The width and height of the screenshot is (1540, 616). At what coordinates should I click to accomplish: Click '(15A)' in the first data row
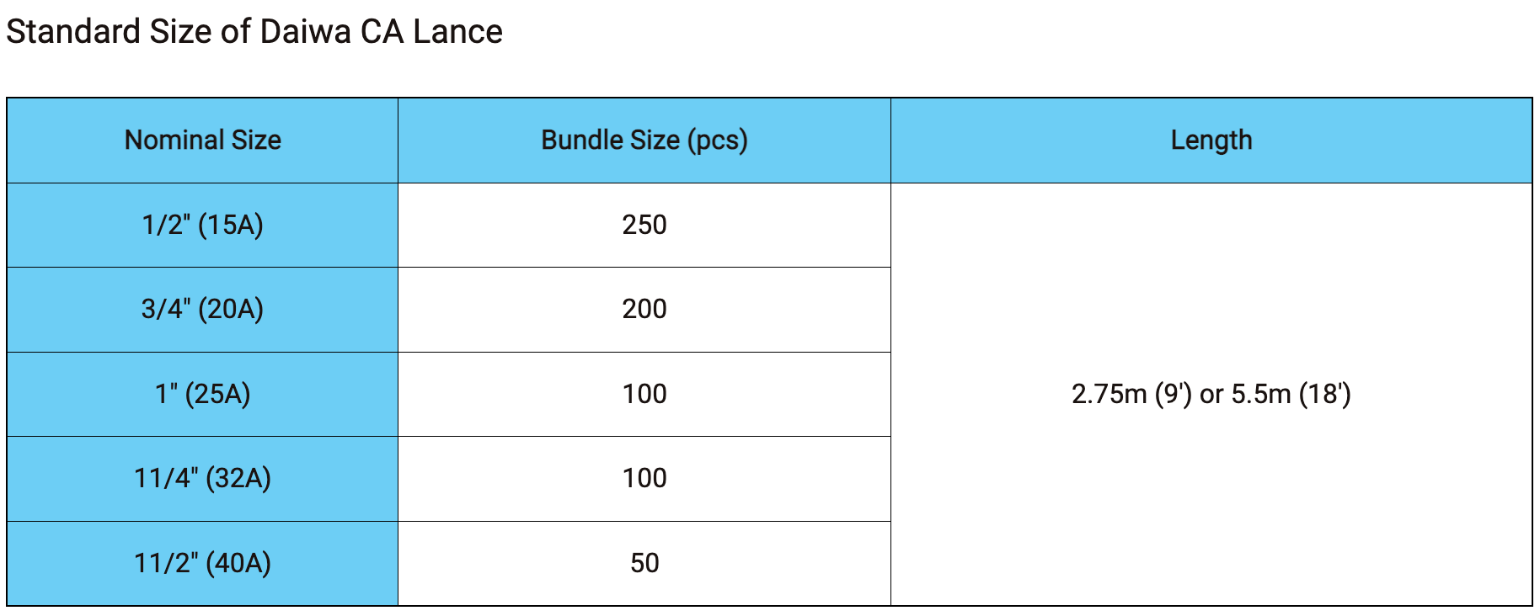[x=231, y=226]
